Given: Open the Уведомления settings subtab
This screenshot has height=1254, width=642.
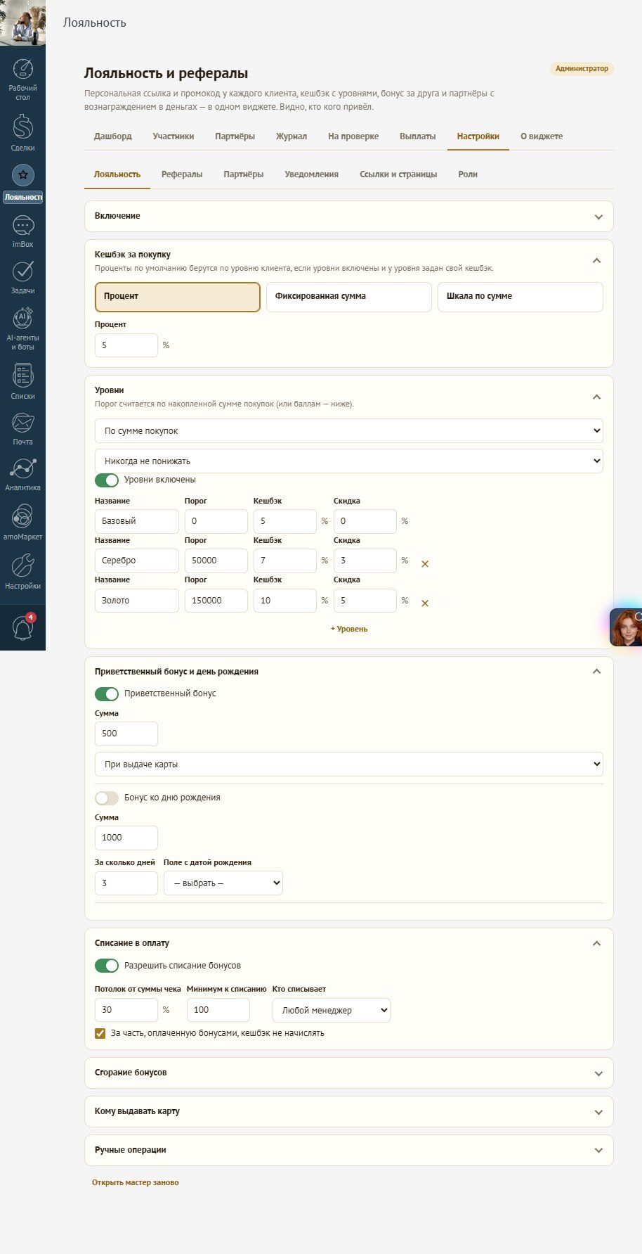Looking at the screenshot, I should click(x=312, y=174).
